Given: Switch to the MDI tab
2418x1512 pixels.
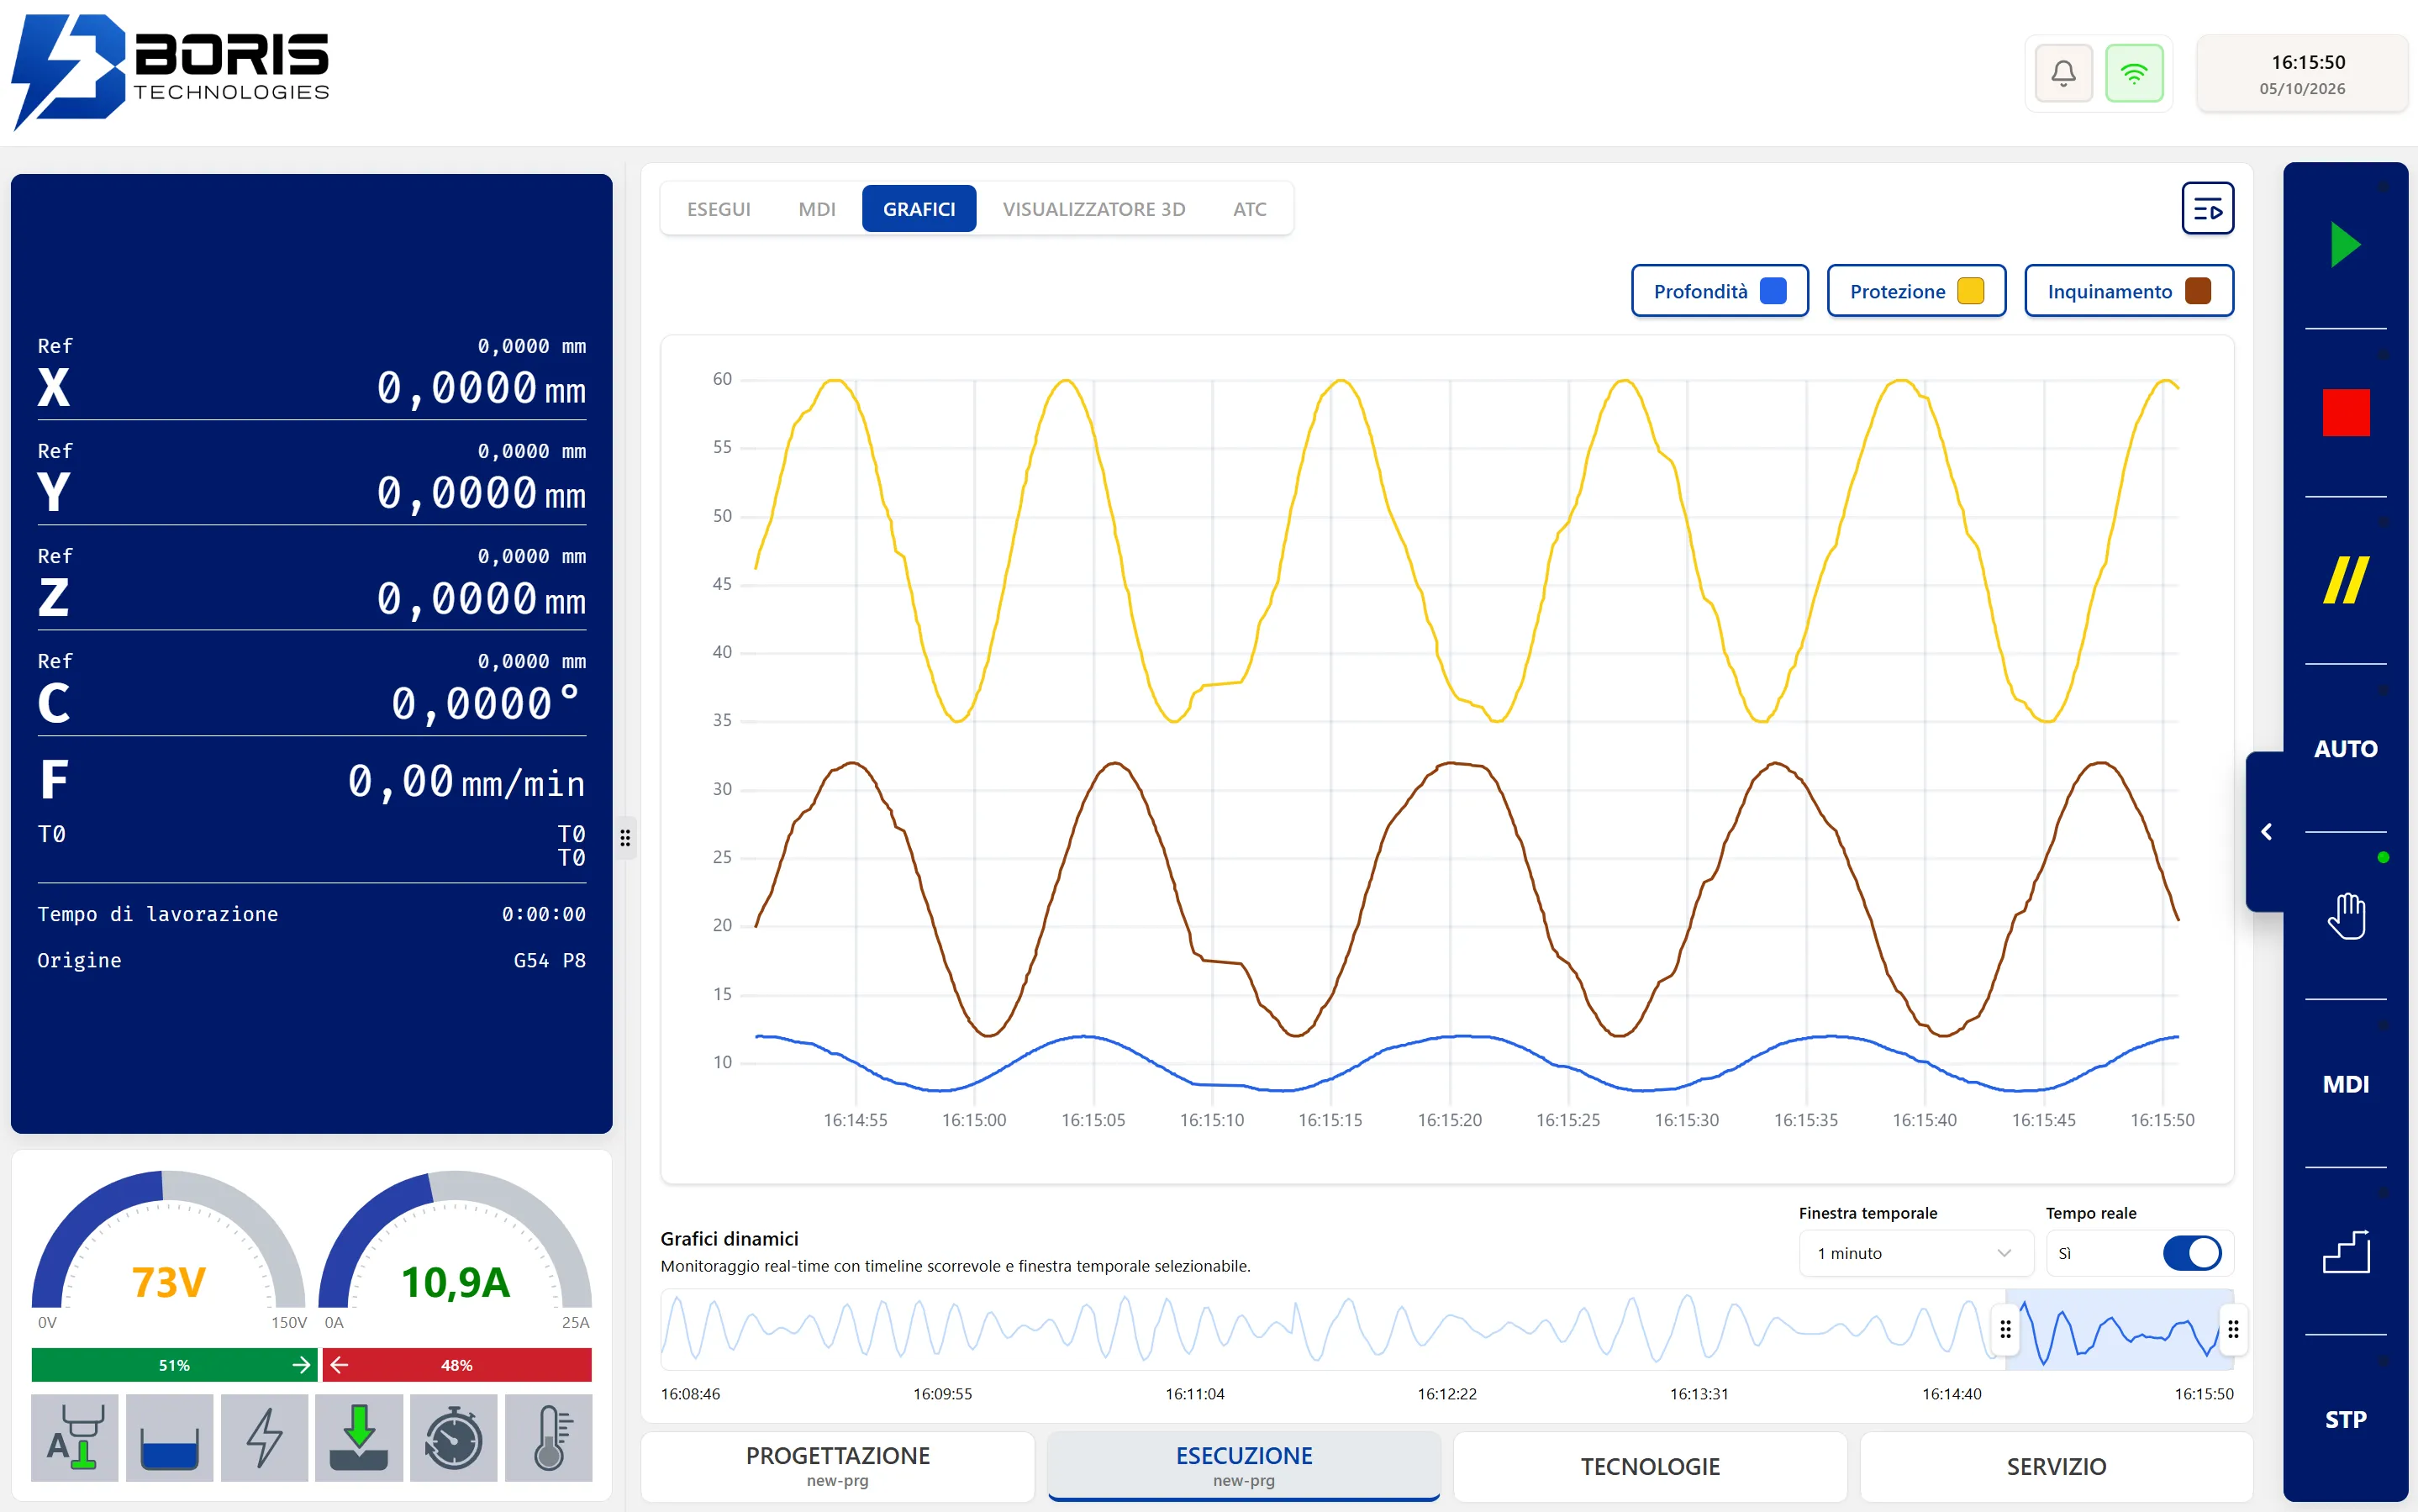Looking at the screenshot, I should [x=816, y=209].
